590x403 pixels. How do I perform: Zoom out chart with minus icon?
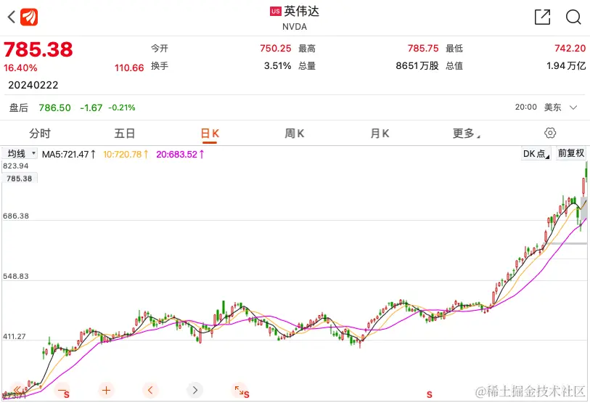tap(62, 390)
